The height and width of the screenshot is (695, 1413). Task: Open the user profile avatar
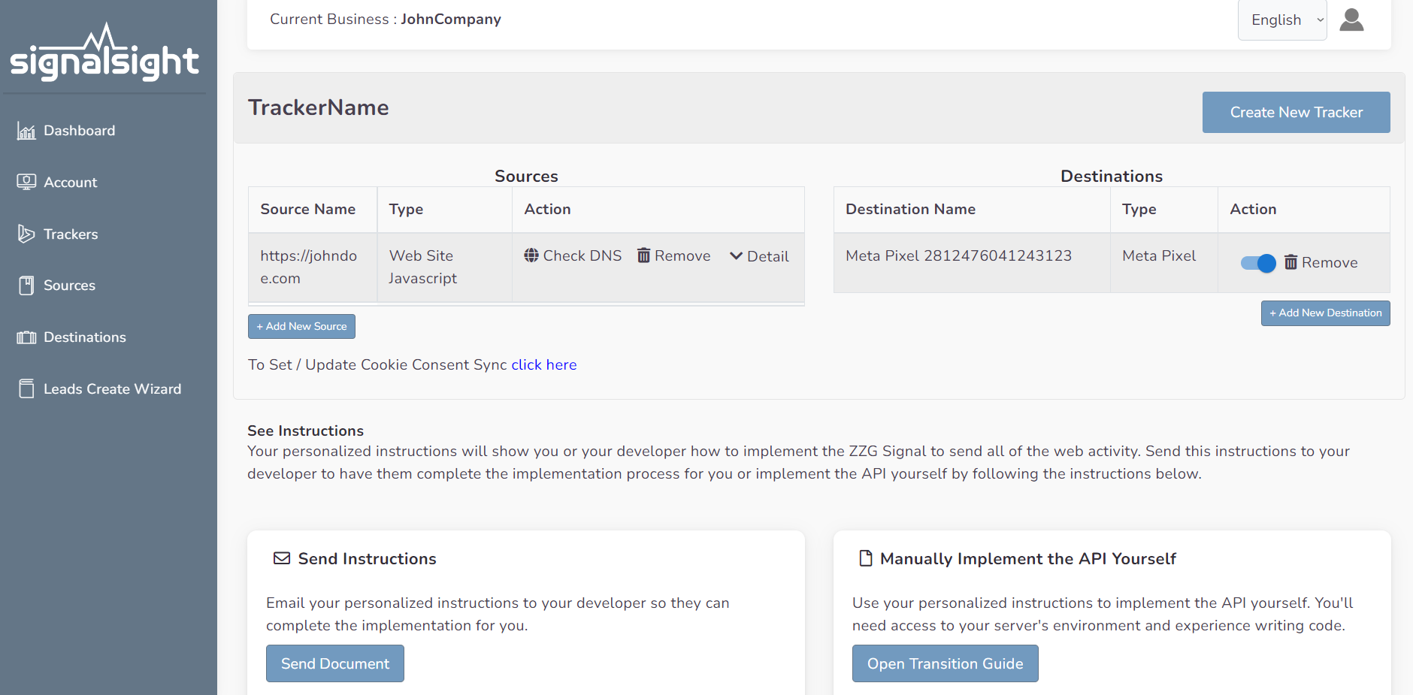(x=1351, y=20)
